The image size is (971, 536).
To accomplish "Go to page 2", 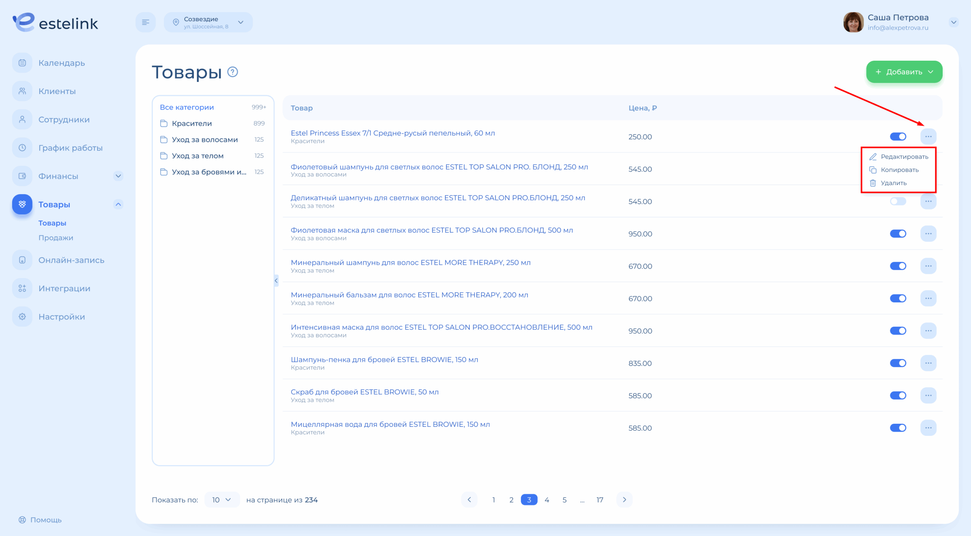I will pyautogui.click(x=511, y=500).
